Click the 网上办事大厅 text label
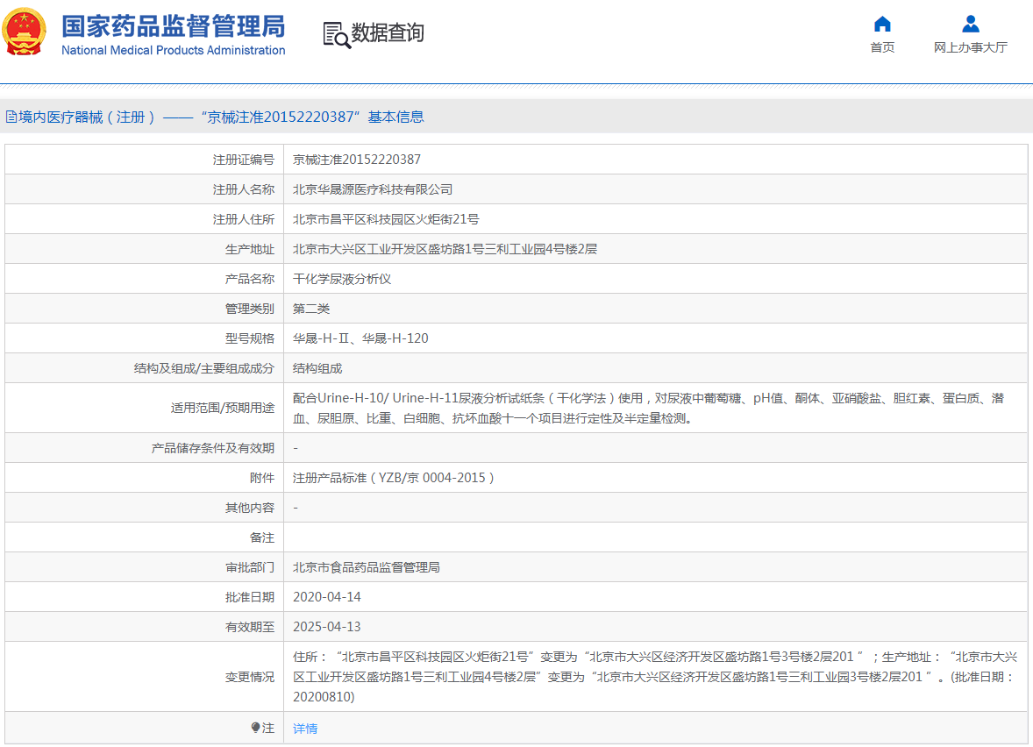Image resolution: width=1033 pixels, height=747 pixels. (971, 47)
